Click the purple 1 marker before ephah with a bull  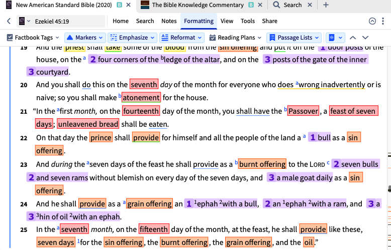pyautogui.click(x=189, y=204)
